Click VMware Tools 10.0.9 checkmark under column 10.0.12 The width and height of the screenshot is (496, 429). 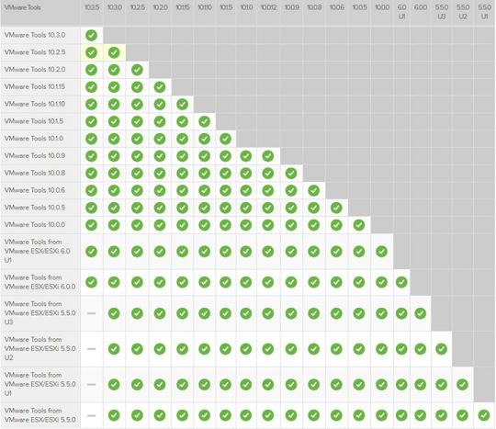pyautogui.click(x=268, y=155)
